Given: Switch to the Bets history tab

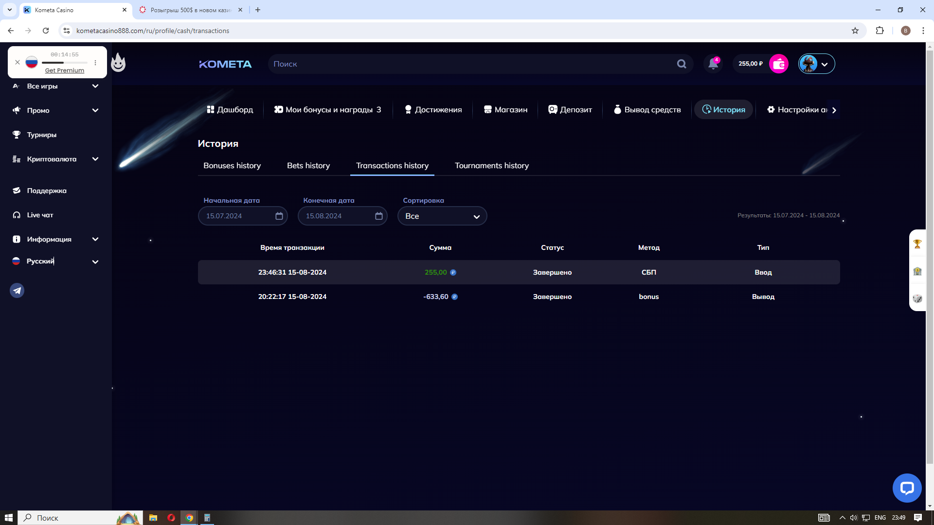Looking at the screenshot, I should [x=308, y=166].
